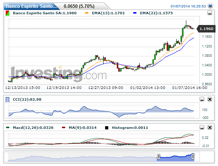Screen dimensions: 218x166
Task: Grab the left range slider handle
Action: coord(159,156)
